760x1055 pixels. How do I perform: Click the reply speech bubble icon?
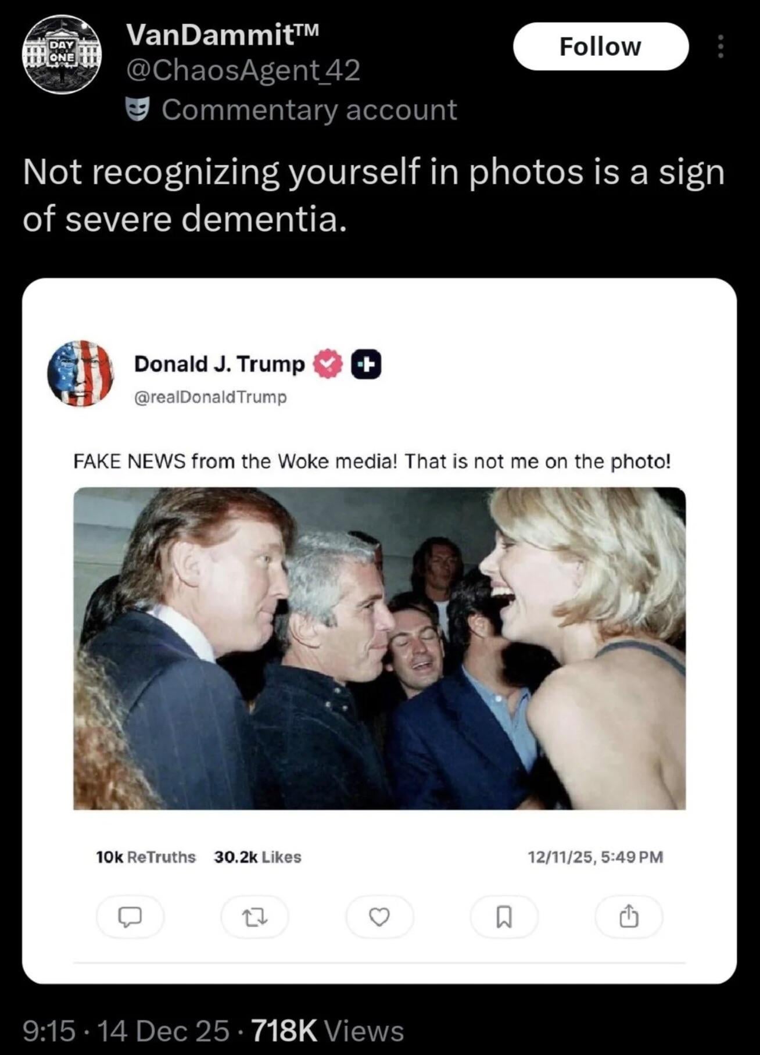pyautogui.click(x=130, y=917)
